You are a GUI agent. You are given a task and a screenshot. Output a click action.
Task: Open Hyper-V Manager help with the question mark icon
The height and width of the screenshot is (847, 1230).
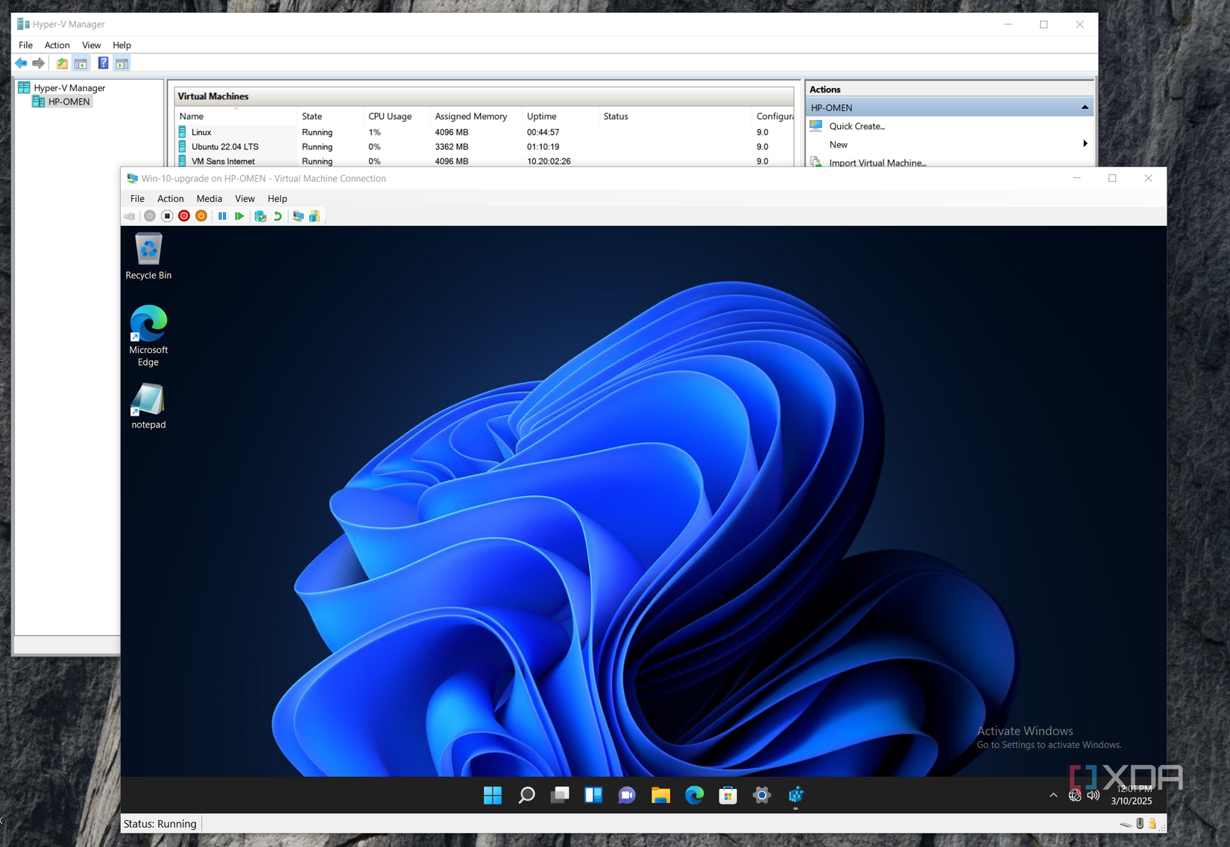tap(103, 63)
